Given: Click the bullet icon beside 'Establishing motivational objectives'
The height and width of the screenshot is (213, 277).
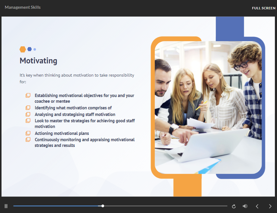Looking at the screenshot, I should coord(28,96).
